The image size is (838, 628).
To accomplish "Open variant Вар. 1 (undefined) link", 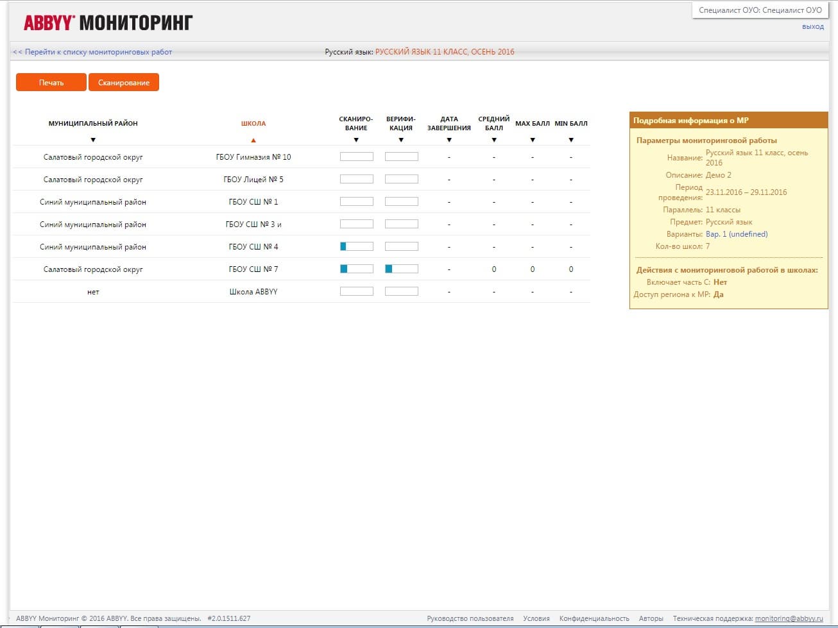I will point(737,234).
